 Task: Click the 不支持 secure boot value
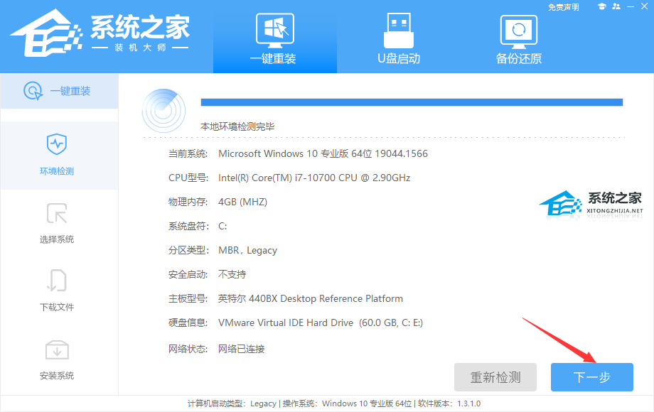click(x=232, y=274)
